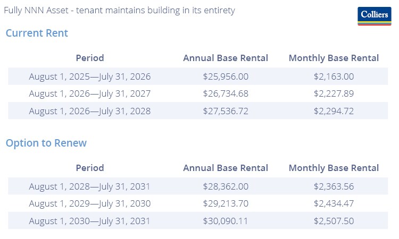This screenshot has width=399, height=239.
Task: Select the August 1, 2030—July 31, 2031 period
Action: [x=90, y=221]
